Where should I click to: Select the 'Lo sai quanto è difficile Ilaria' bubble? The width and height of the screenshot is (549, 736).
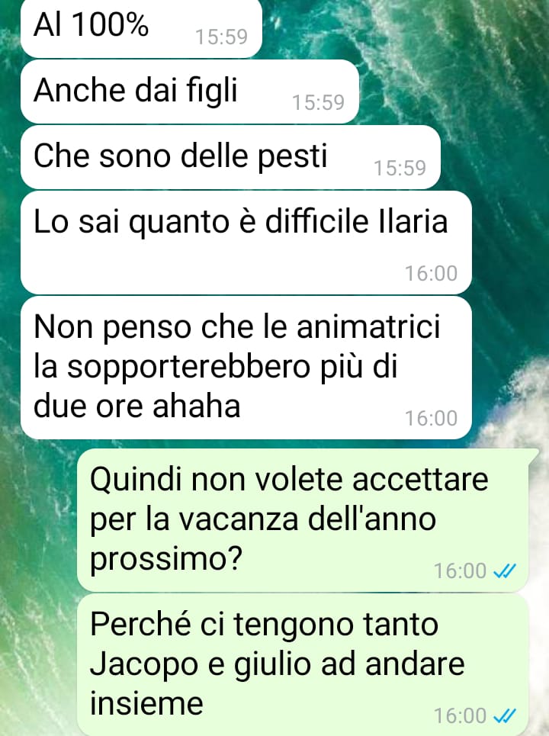tap(246, 243)
